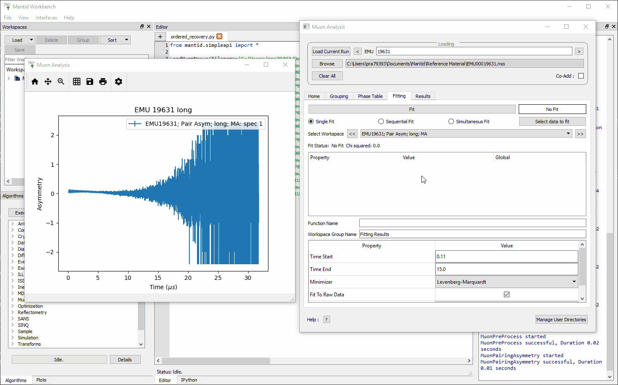
Task: Print the plot via printer icon
Action: point(103,81)
